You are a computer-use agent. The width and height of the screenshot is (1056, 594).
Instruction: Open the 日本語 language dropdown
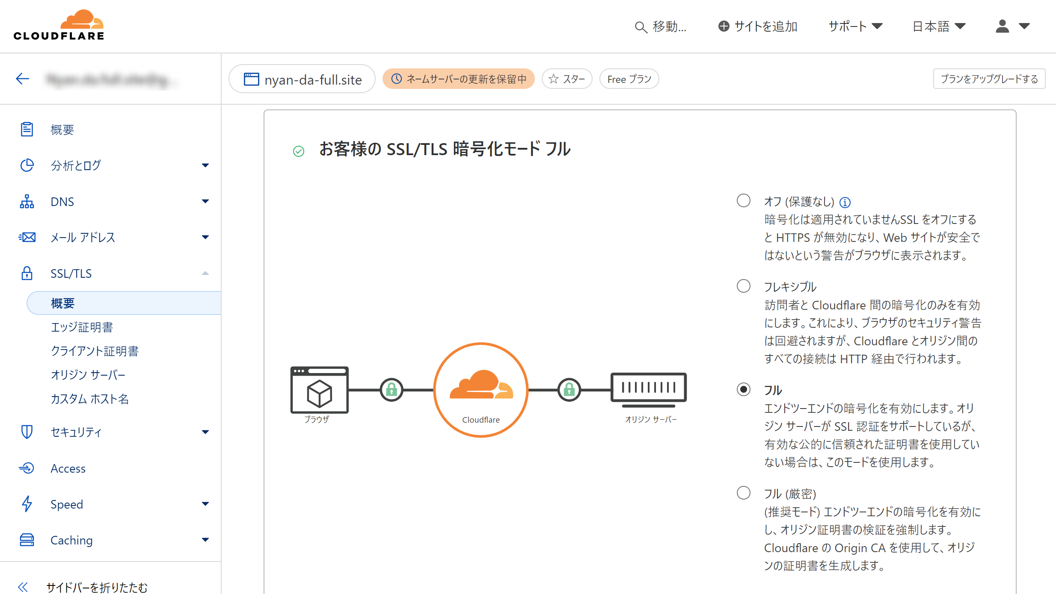pos(939,26)
